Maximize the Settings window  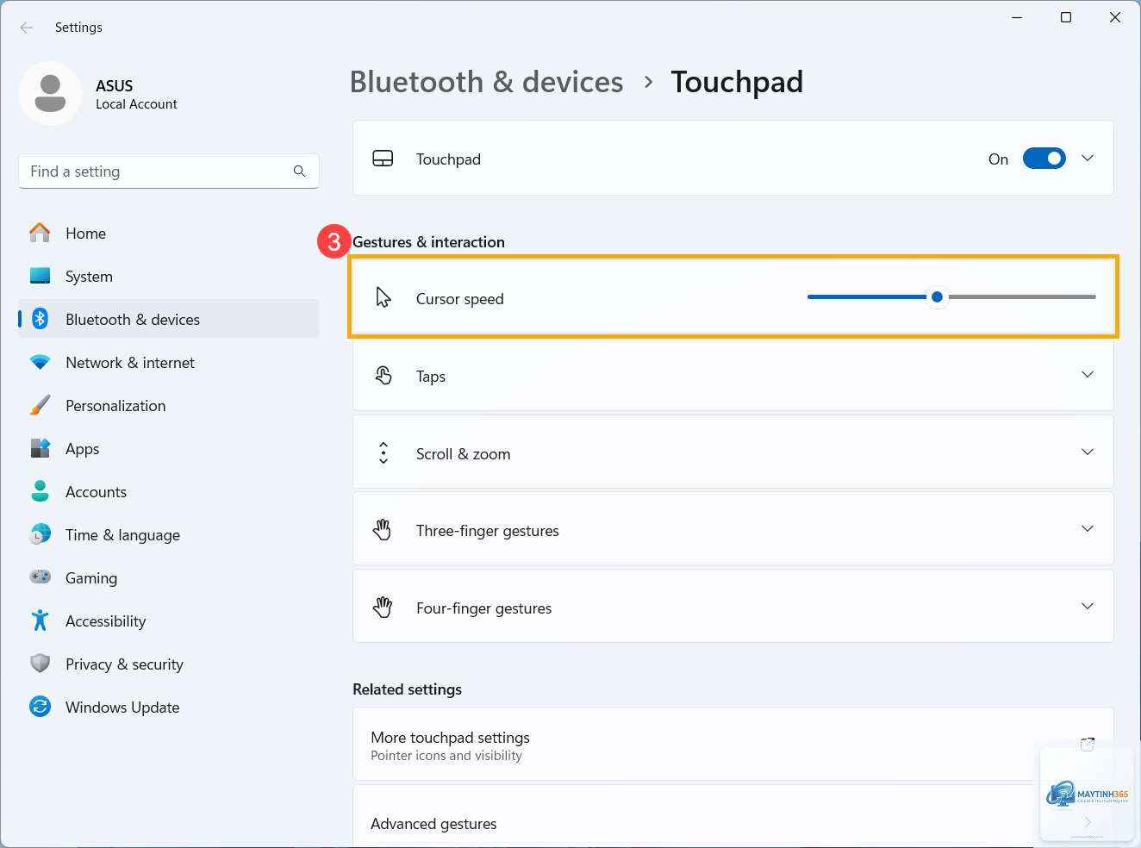(1066, 17)
